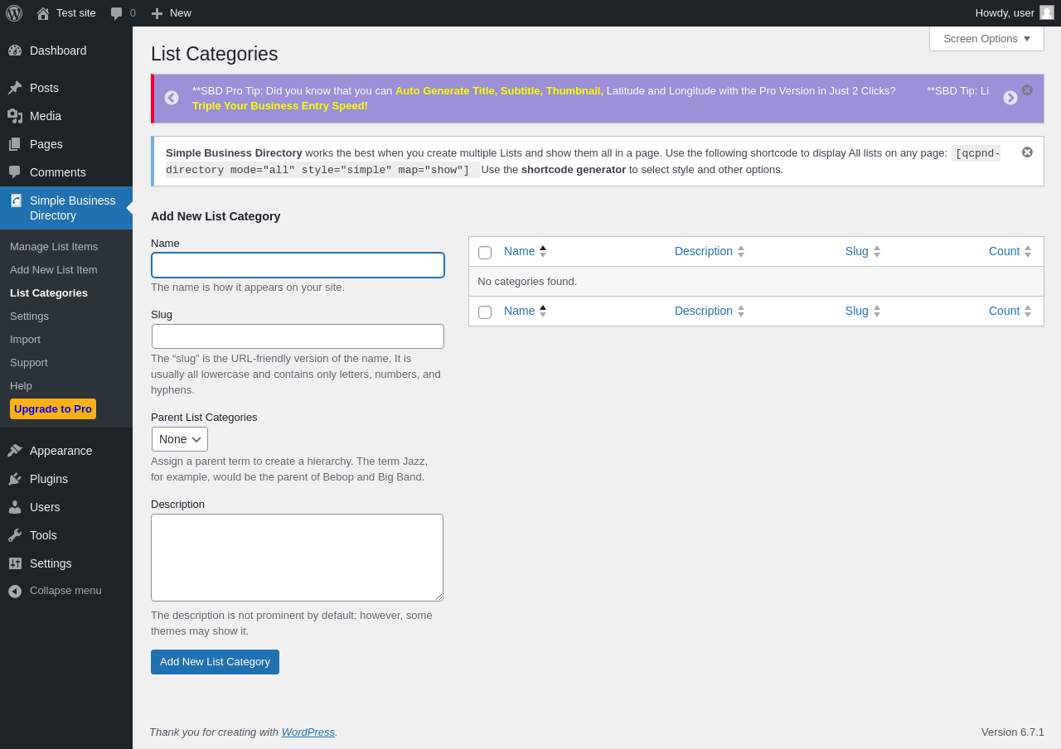Image resolution: width=1061 pixels, height=749 pixels.
Task: Click the Upgrade to Pro button
Action: (x=53, y=409)
